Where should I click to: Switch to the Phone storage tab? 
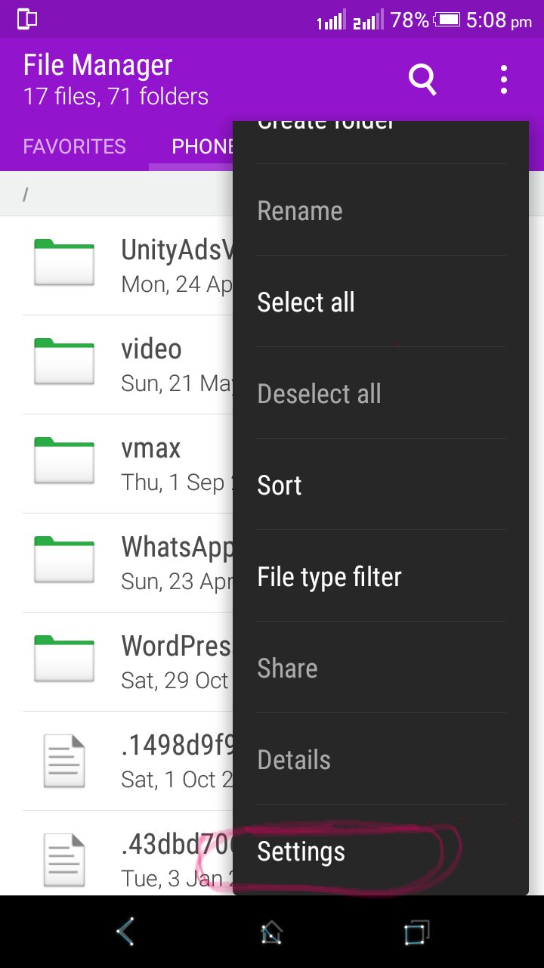click(202, 147)
